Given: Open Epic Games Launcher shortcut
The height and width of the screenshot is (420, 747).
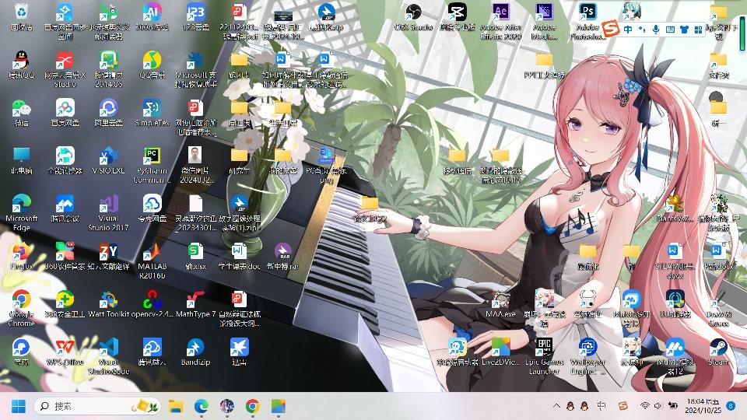Looking at the screenshot, I should click(x=544, y=355).
